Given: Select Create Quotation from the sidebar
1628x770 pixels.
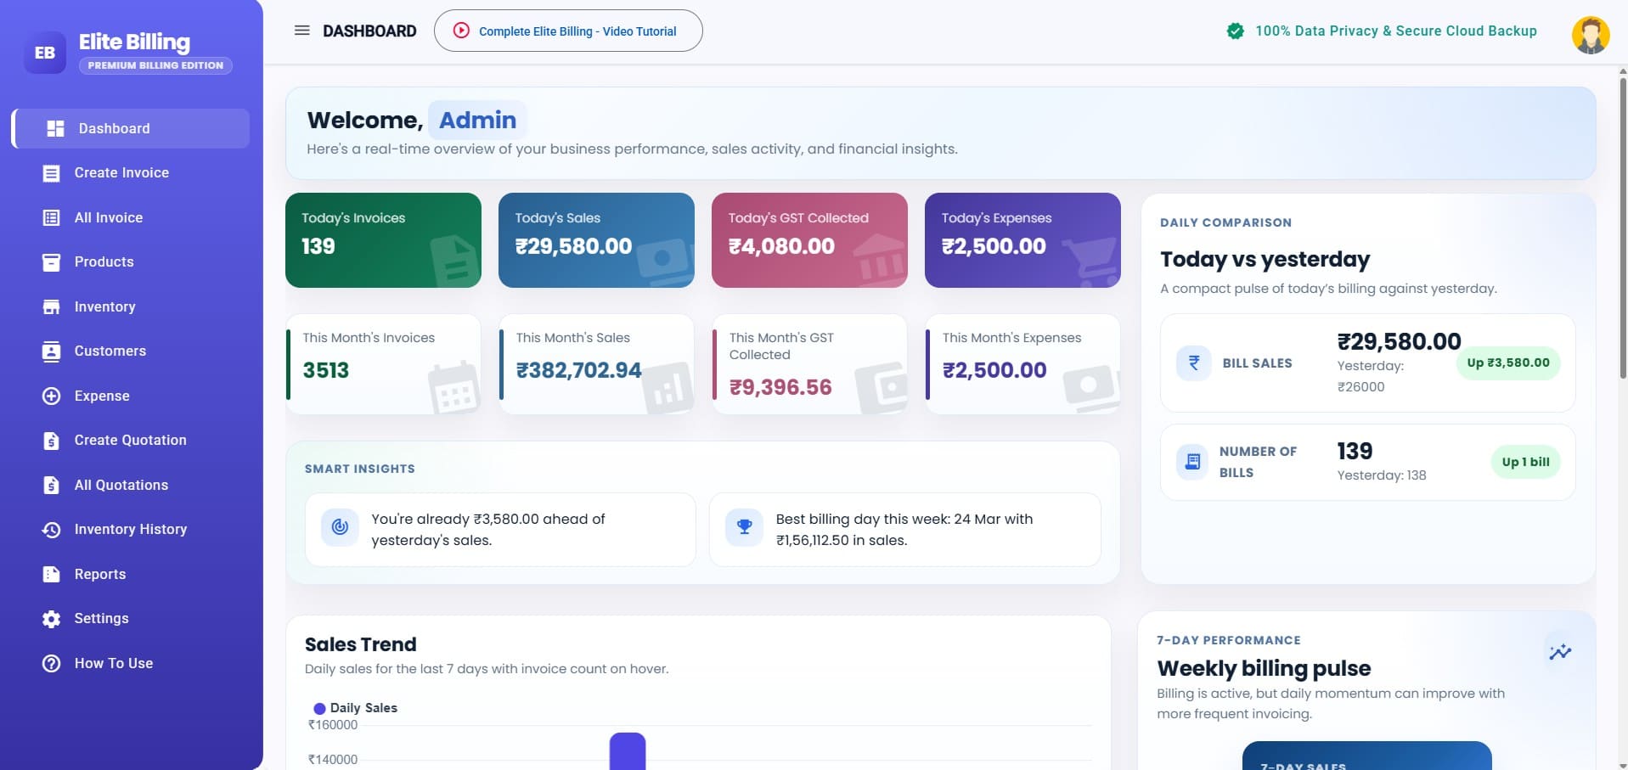Looking at the screenshot, I should point(52,440).
